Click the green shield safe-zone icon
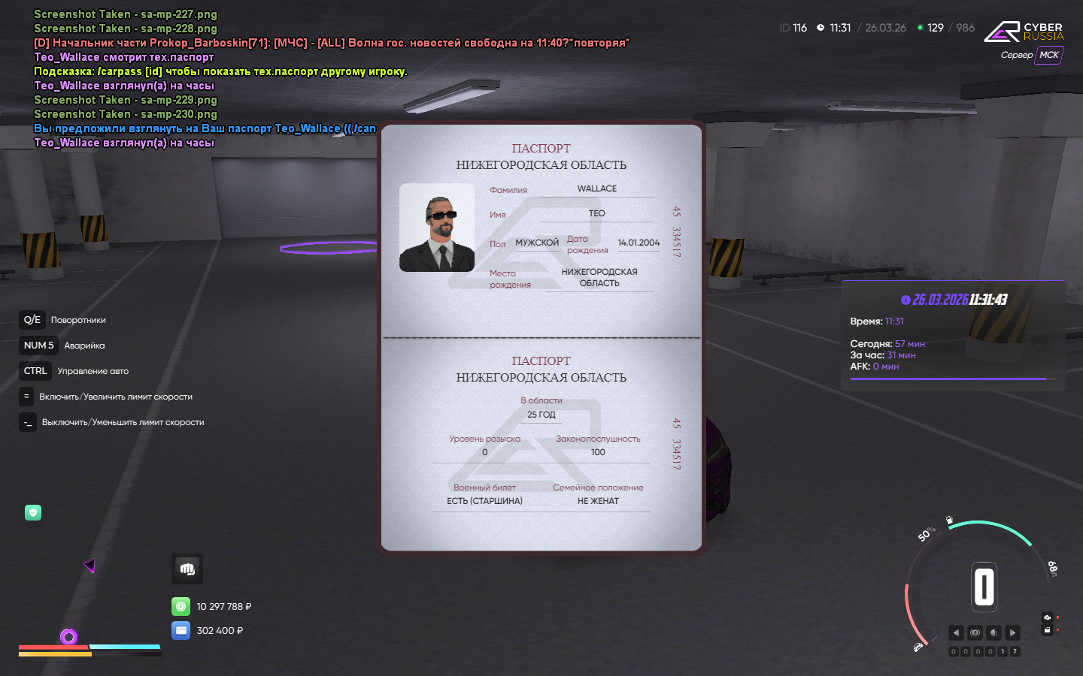This screenshot has width=1083, height=676. pos(33,512)
